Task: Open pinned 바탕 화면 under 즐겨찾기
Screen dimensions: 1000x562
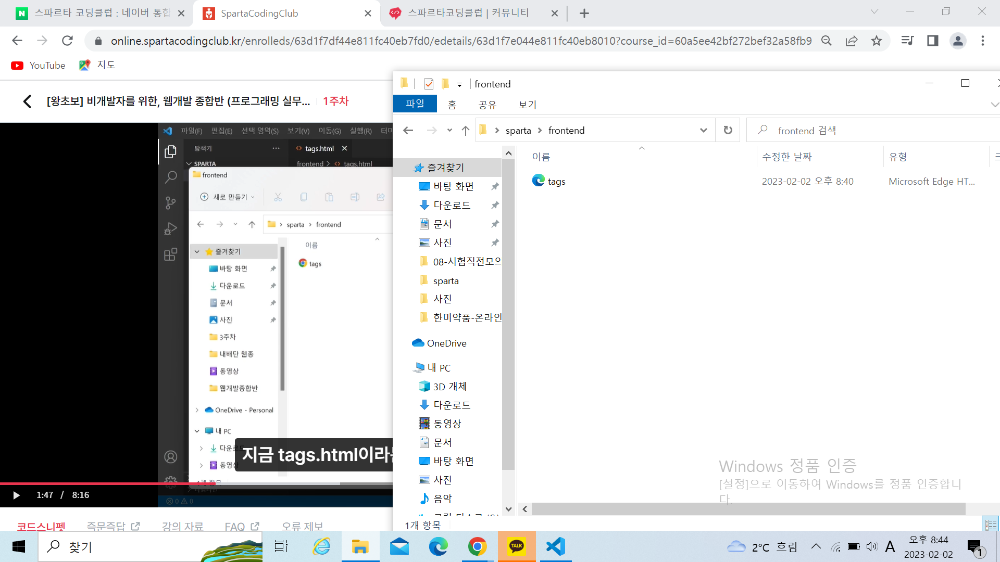Action: point(453,186)
